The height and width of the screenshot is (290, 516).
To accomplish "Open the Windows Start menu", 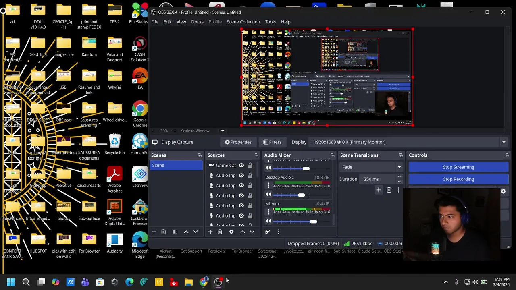I will pos(11,282).
